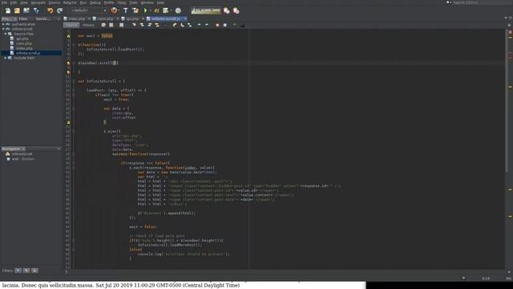513x289 pixels.
Task: Click the Clean and Build icon
Action: pyautogui.click(x=135, y=10)
